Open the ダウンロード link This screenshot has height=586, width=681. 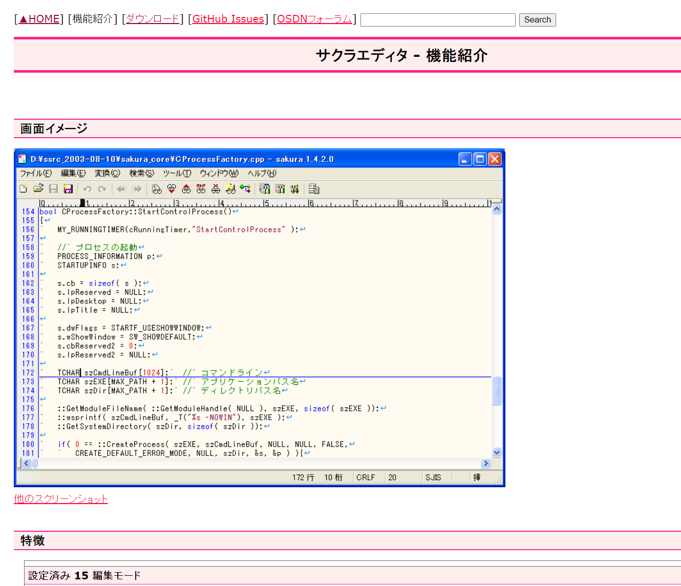153,19
